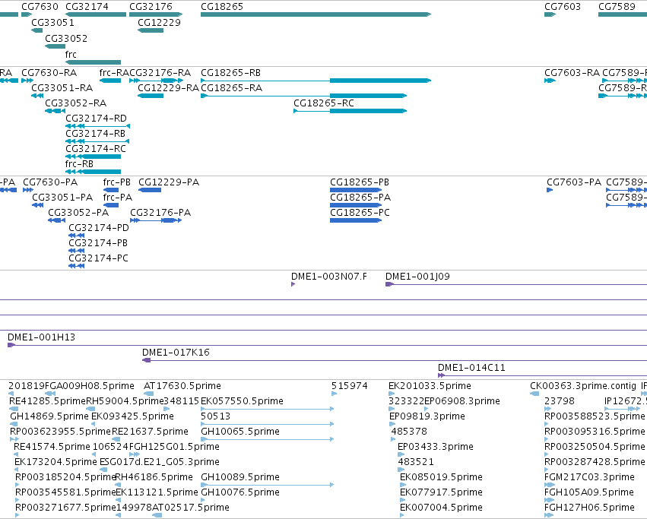Screen dimensions: 647x519
Task: Click EST AT17630.5prime
Action: [x=148, y=394]
